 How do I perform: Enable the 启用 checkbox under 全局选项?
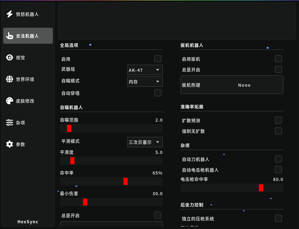(158, 59)
